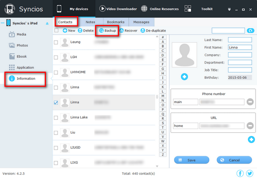This screenshot has height=179, width=257.
Task: Add new field with bottom plus icon
Action: [x=251, y=139]
